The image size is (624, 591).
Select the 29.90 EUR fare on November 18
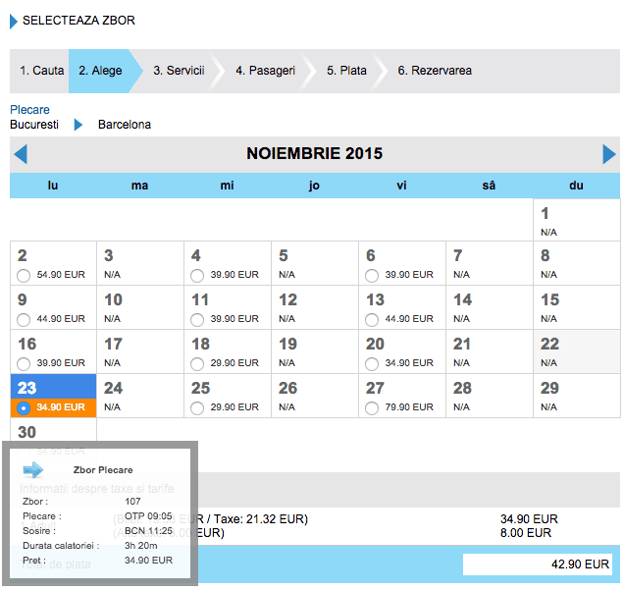[x=197, y=363]
